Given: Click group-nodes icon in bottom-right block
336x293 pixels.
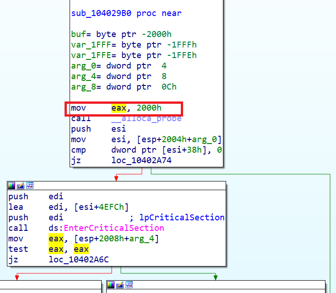Looking at the screenshot, I should pyautogui.click(x=129, y=285).
